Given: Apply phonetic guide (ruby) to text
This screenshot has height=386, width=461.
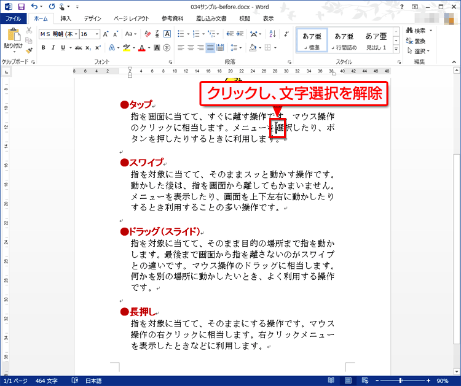Looking at the screenshot, I should 157,34.
